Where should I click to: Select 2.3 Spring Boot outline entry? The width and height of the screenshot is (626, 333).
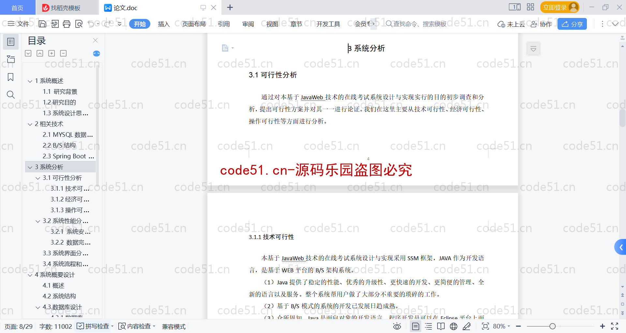pos(68,156)
